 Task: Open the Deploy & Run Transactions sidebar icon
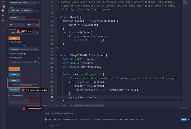[3, 11]
